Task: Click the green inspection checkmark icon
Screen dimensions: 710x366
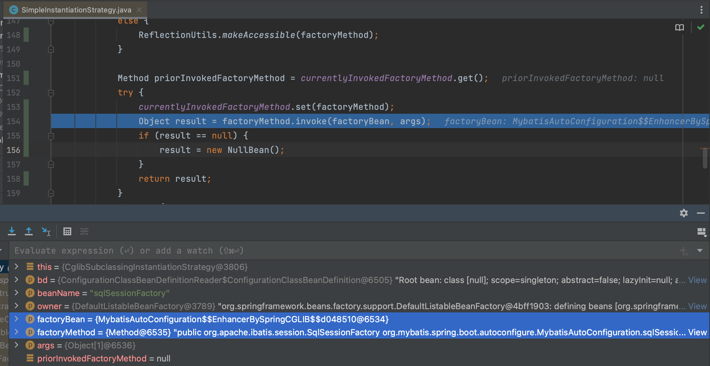Action: (701, 27)
